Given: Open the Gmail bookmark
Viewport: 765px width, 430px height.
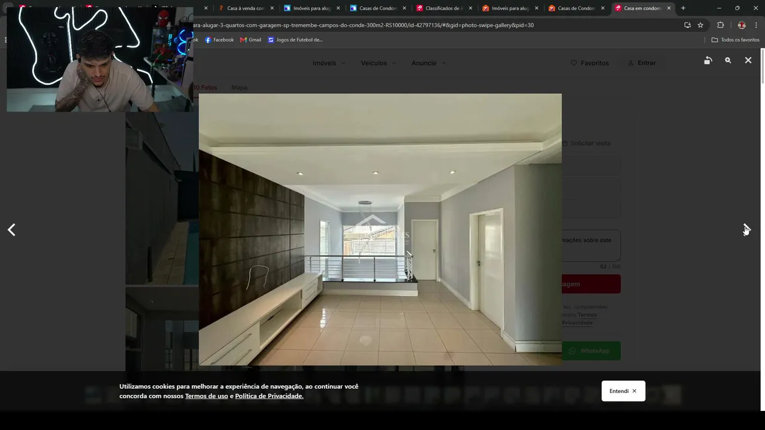Looking at the screenshot, I should tap(251, 40).
